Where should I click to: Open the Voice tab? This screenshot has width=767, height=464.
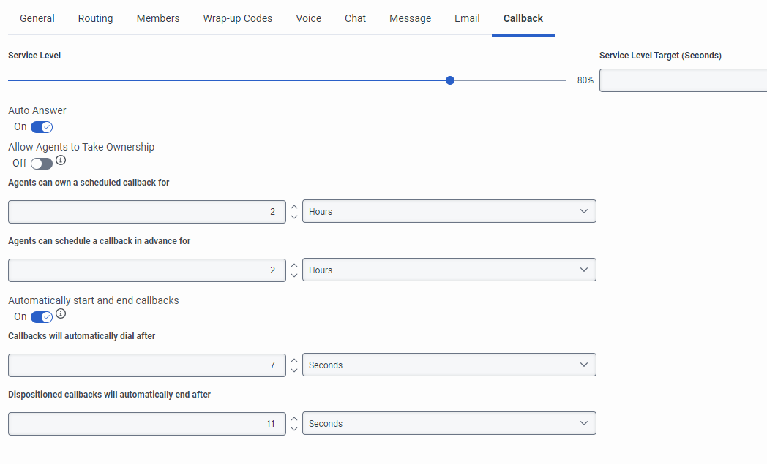click(309, 18)
